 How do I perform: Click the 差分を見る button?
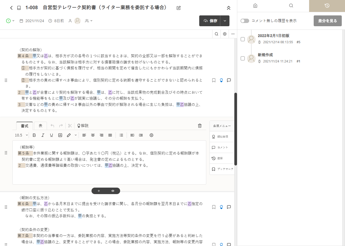(x=327, y=21)
